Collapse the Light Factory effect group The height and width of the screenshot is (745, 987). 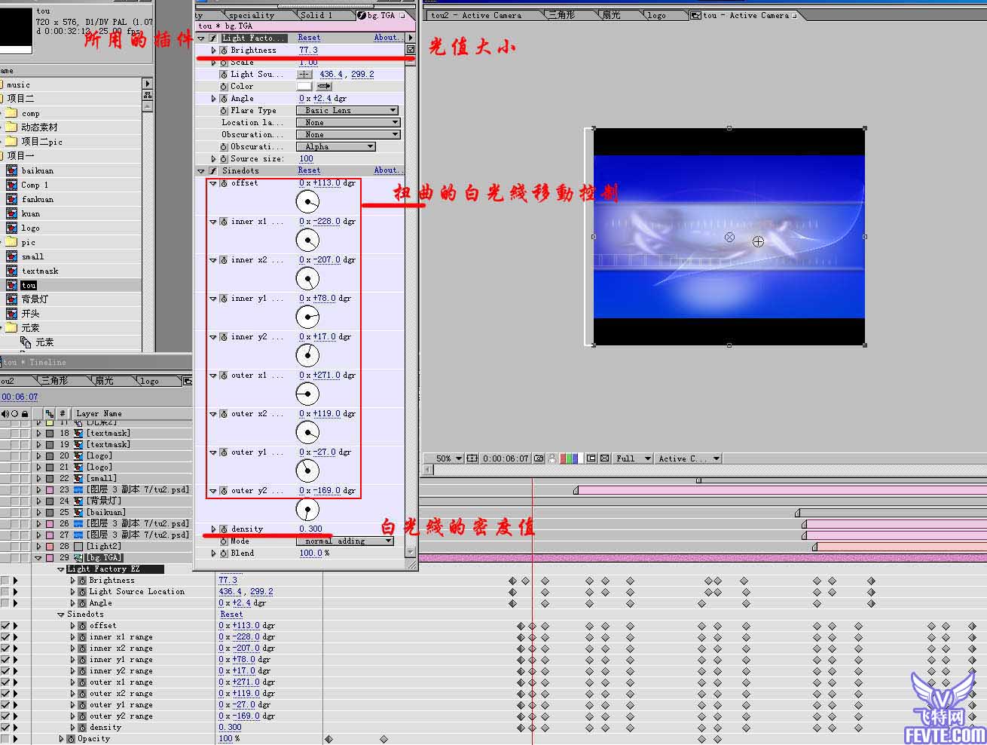pyautogui.click(x=201, y=38)
